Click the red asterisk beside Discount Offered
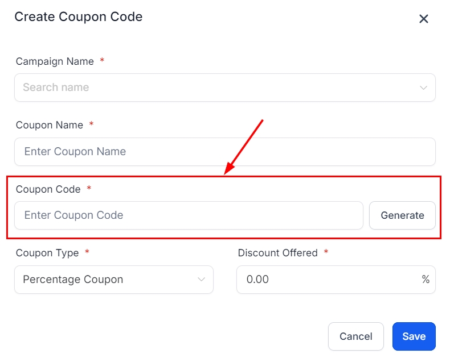The width and height of the screenshot is (450, 362). coord(326,252)
